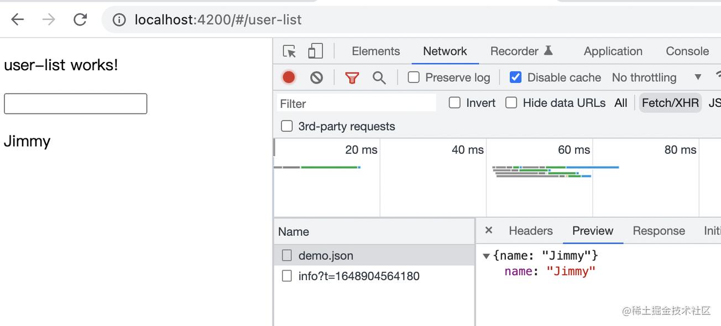Image resolution: width=721 pixels, height=326 pixels.
Task: Switch to the Console tab
Action: coord(687,51)
